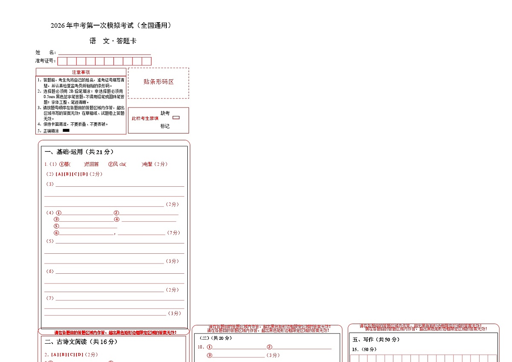Fill bubble [A] for question 2

(x=55, y=354)
